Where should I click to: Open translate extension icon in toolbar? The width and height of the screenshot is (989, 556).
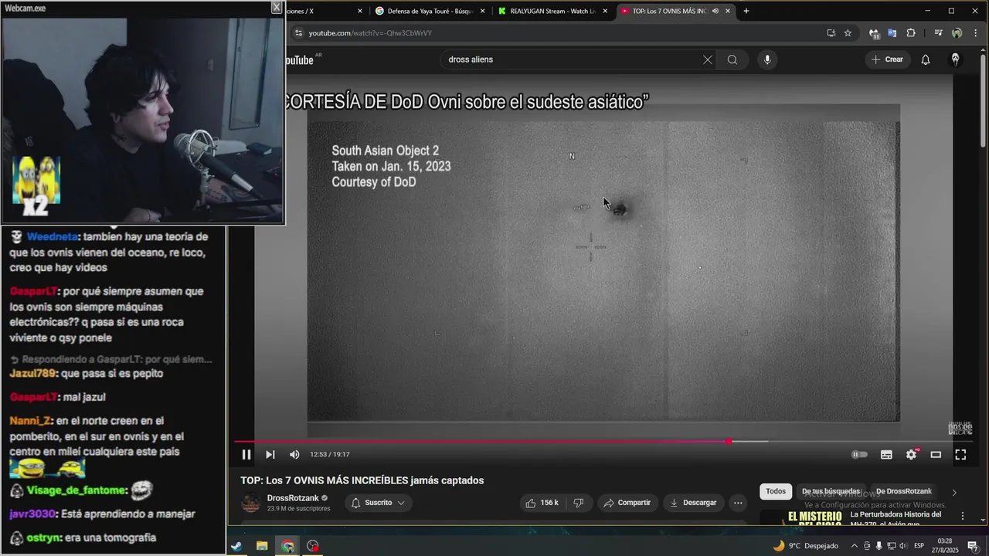[x=892, y=33]
